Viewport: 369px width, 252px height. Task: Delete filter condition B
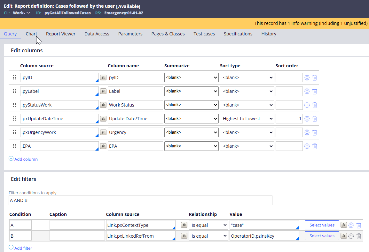click(x=359, y=236)
